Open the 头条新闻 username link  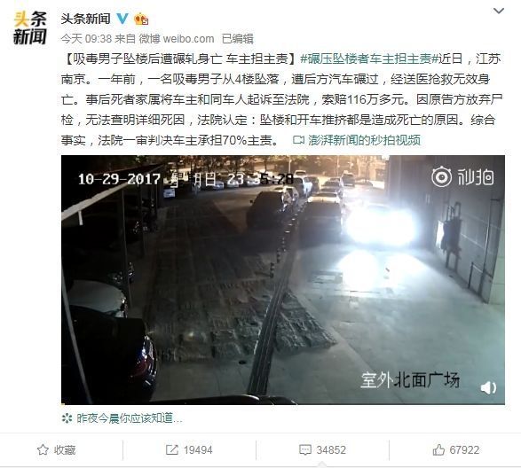85,19
